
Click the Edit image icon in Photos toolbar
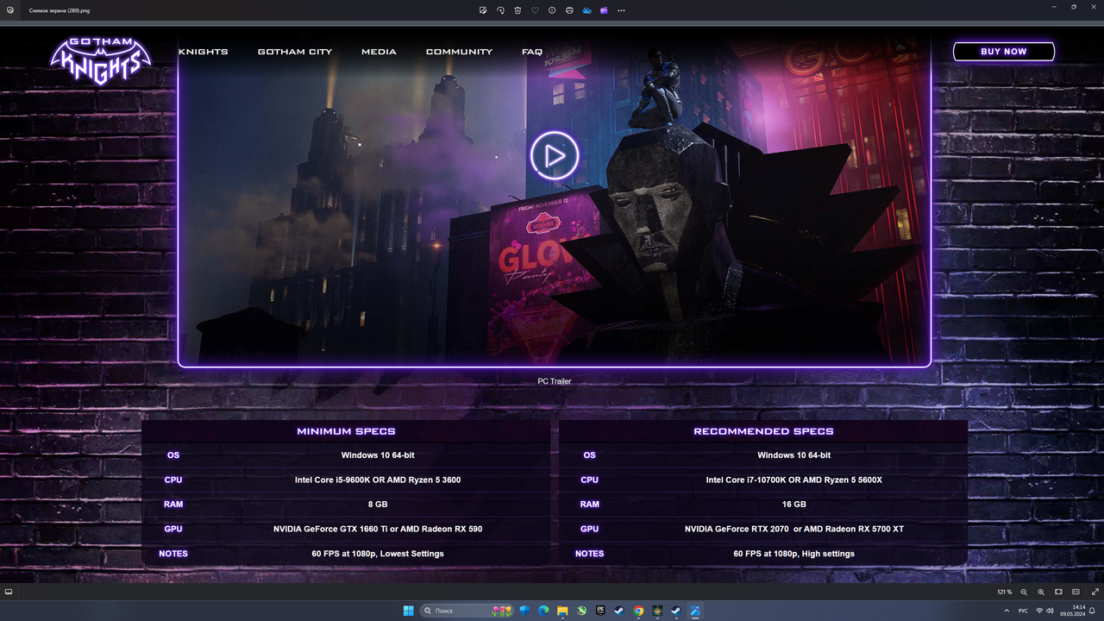pyautogui.click(x=484, y=10)
